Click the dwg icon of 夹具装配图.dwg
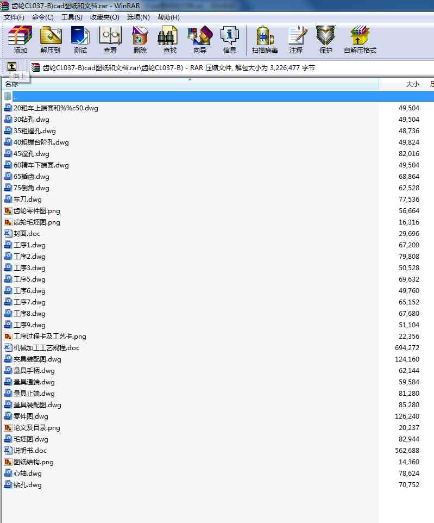 tap(8, 359)
